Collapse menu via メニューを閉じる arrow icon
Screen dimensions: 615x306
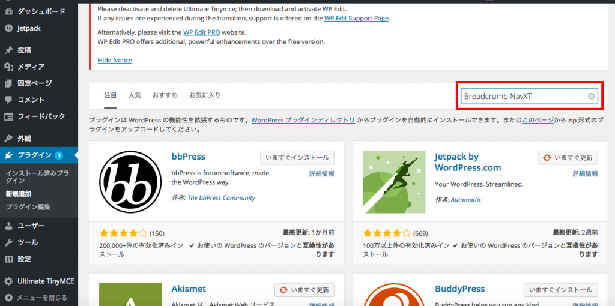click(8, 298)
